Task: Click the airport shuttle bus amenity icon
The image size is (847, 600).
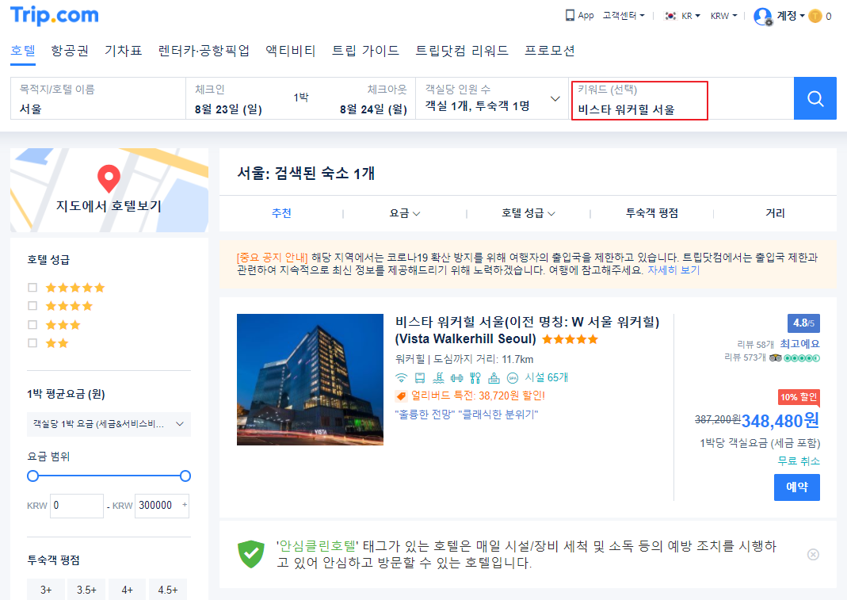Action: [420, 377]
